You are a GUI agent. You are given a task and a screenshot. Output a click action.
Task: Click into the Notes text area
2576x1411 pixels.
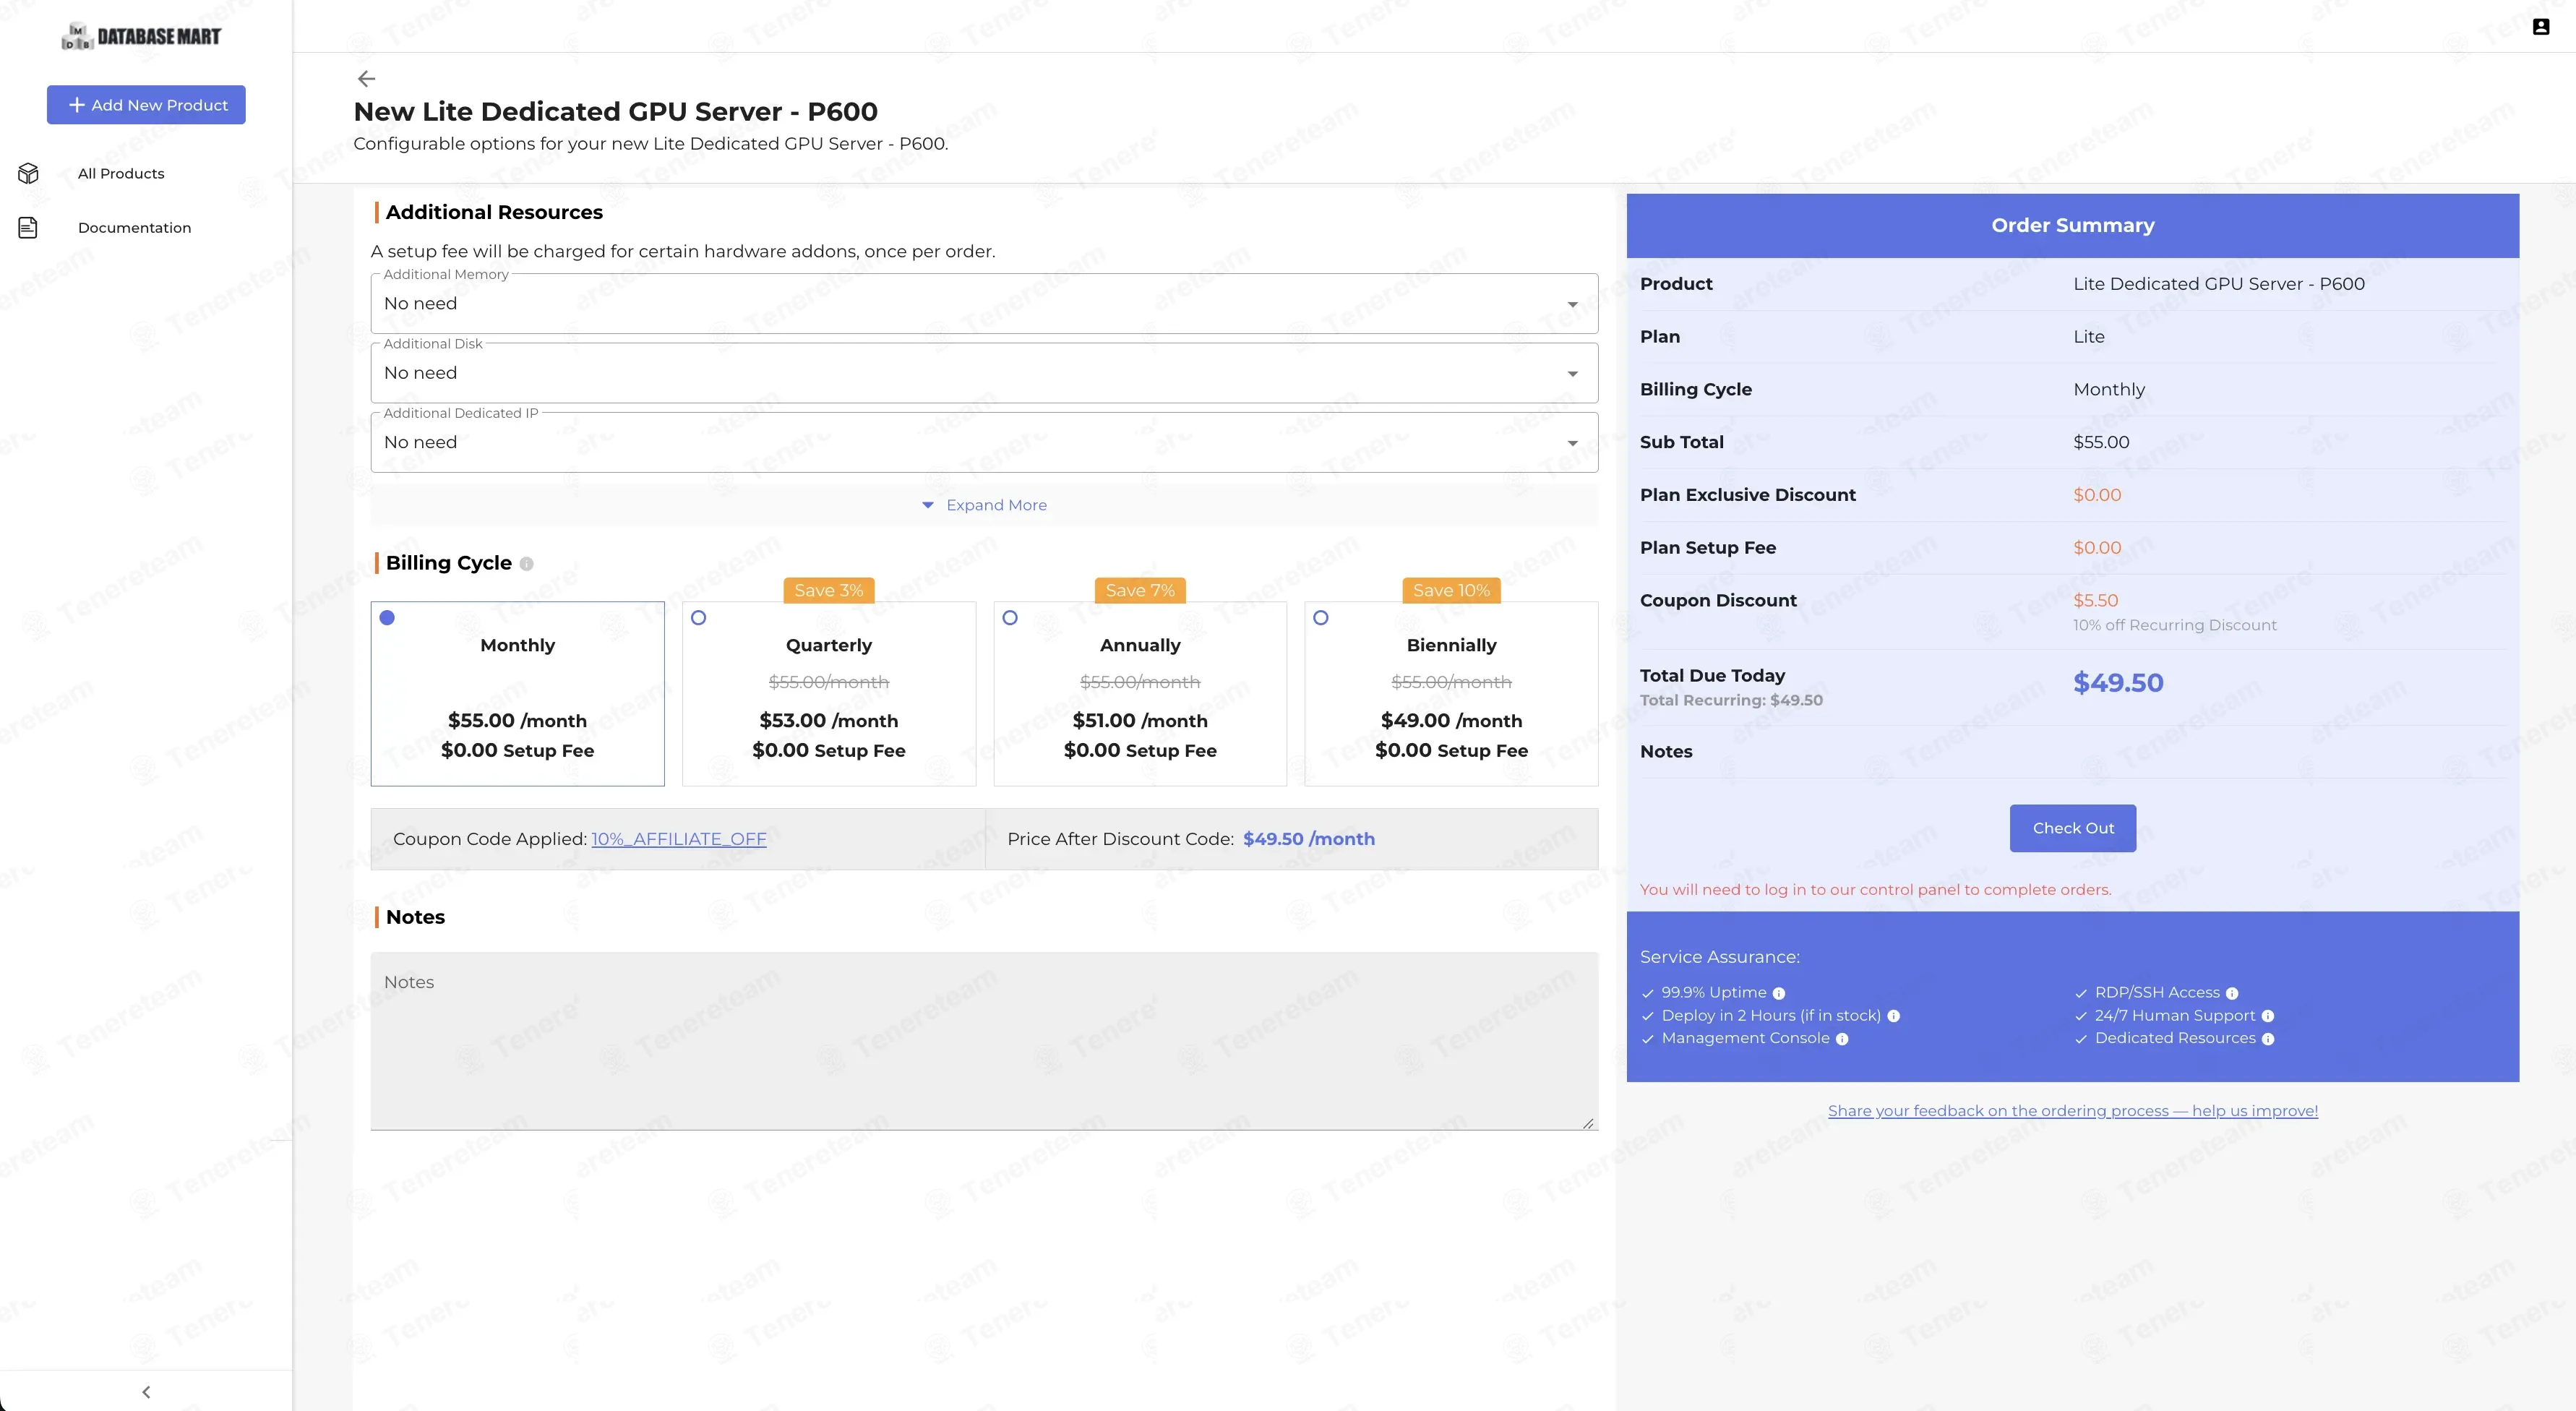(x=984, y=1041)
